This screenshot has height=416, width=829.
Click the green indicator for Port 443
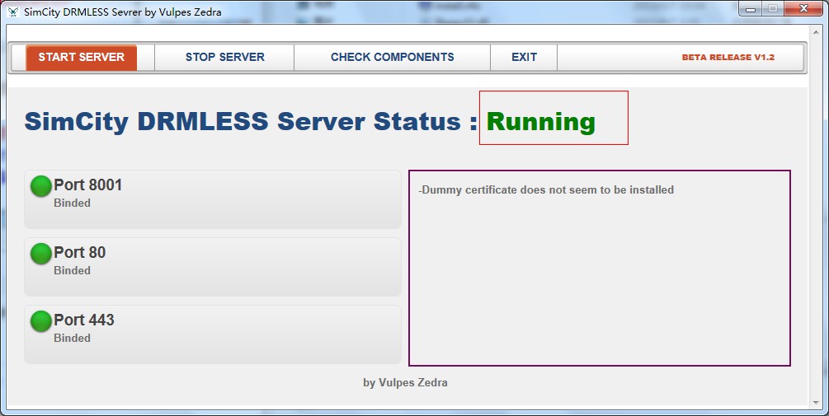tap(40, 321)
